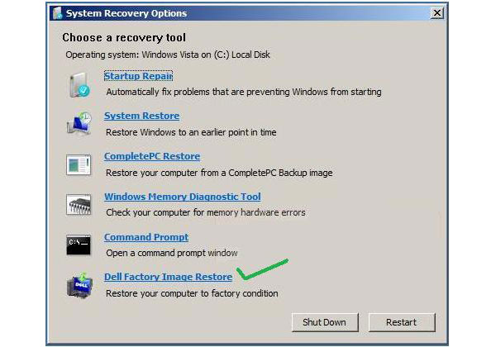
Task: Click 'Open a command prompt window' text
Action: (172, 253)
